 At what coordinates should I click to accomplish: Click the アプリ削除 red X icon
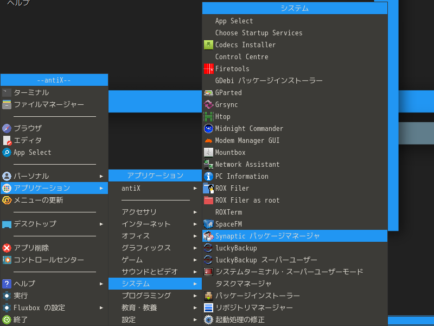7,248
